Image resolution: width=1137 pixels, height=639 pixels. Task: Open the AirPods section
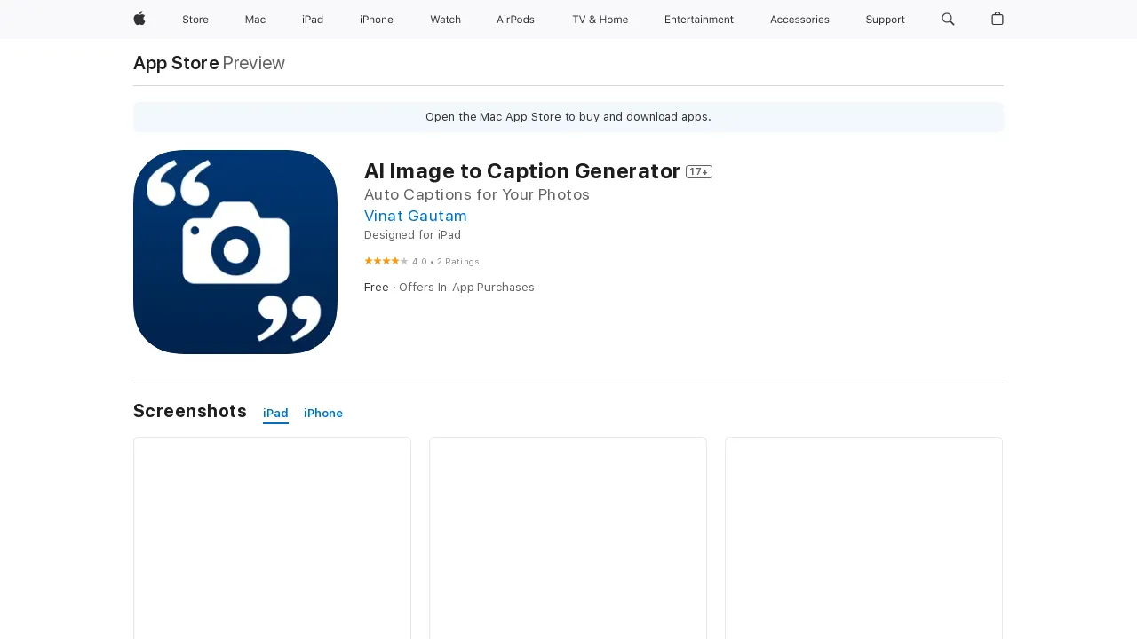[x=515, y=19]
